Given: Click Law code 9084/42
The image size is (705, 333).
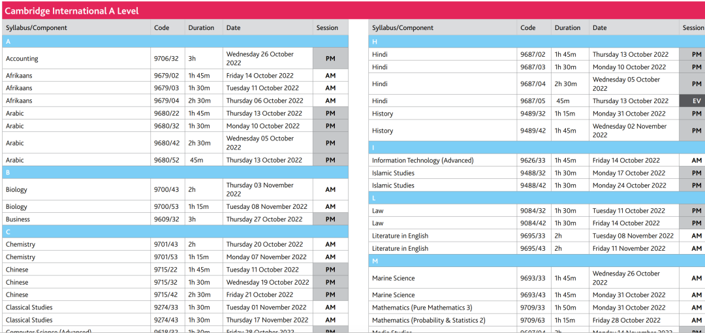Looking at the screenshot, I should (x=533, y=224).
